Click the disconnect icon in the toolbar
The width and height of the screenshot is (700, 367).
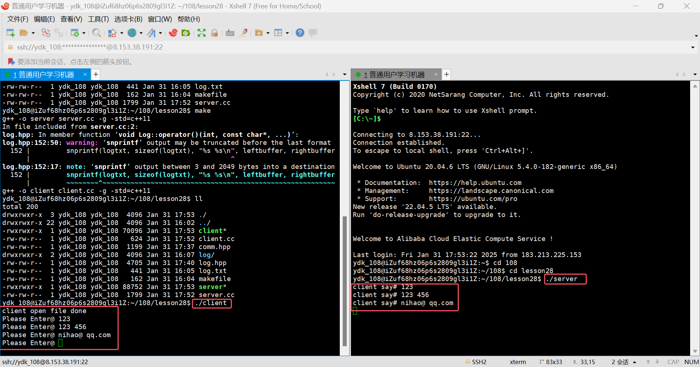tap(46, 33)
